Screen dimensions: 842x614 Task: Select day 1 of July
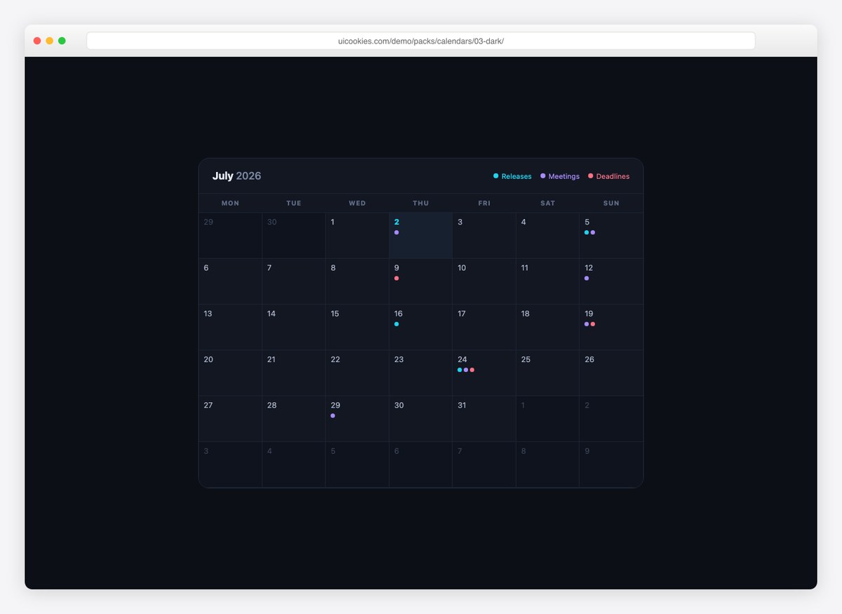(x=357, y=236)
